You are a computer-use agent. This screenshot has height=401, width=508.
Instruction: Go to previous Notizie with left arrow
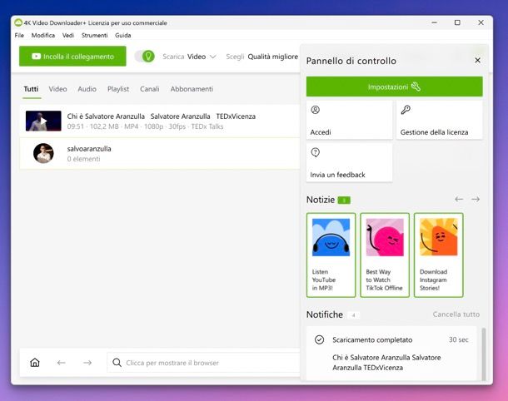point(459,200)
